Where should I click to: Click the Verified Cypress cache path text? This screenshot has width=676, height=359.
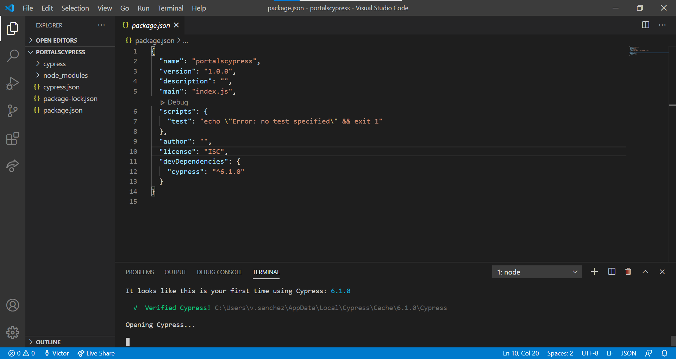(331, 308)
